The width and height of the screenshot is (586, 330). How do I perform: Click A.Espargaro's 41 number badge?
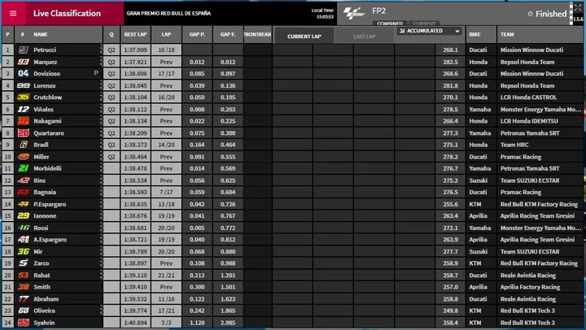[23, 239]
